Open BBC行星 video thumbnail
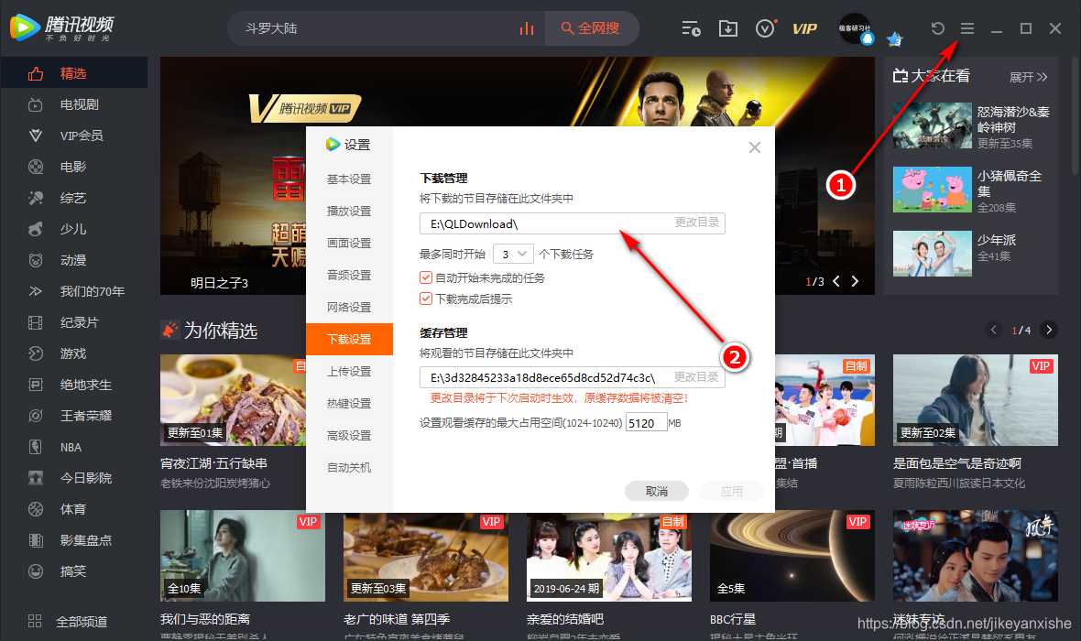This screenshot has height=641, width=1081. 792,556
